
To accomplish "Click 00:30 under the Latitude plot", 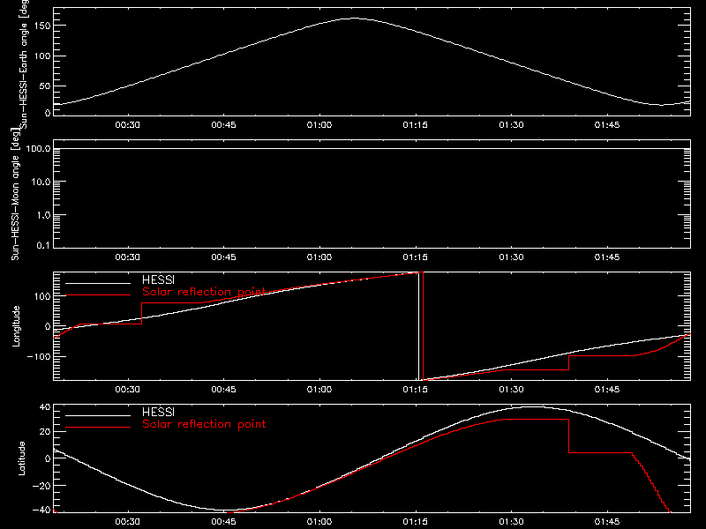I will (127, 522).
